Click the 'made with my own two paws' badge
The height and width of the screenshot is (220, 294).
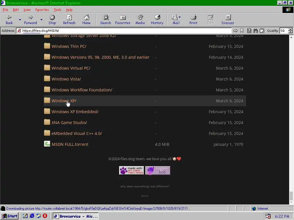pos(131,170)
